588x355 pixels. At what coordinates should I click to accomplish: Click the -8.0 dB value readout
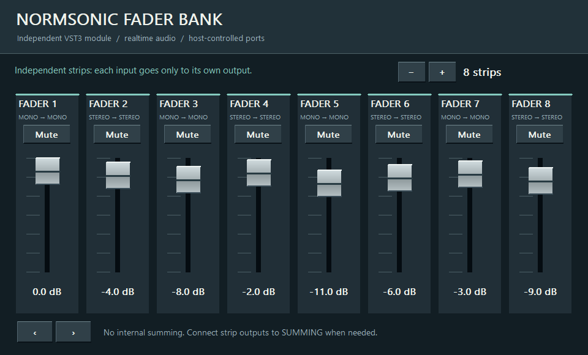[188, 291]
